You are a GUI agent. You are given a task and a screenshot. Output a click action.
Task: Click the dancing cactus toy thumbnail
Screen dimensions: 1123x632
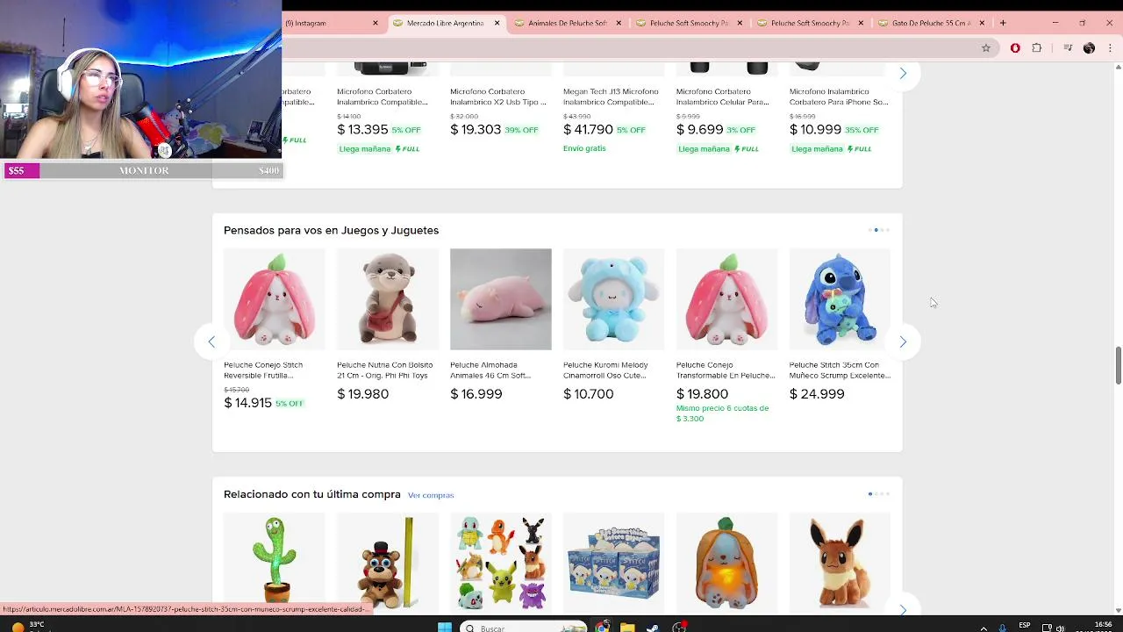(275, 562)
